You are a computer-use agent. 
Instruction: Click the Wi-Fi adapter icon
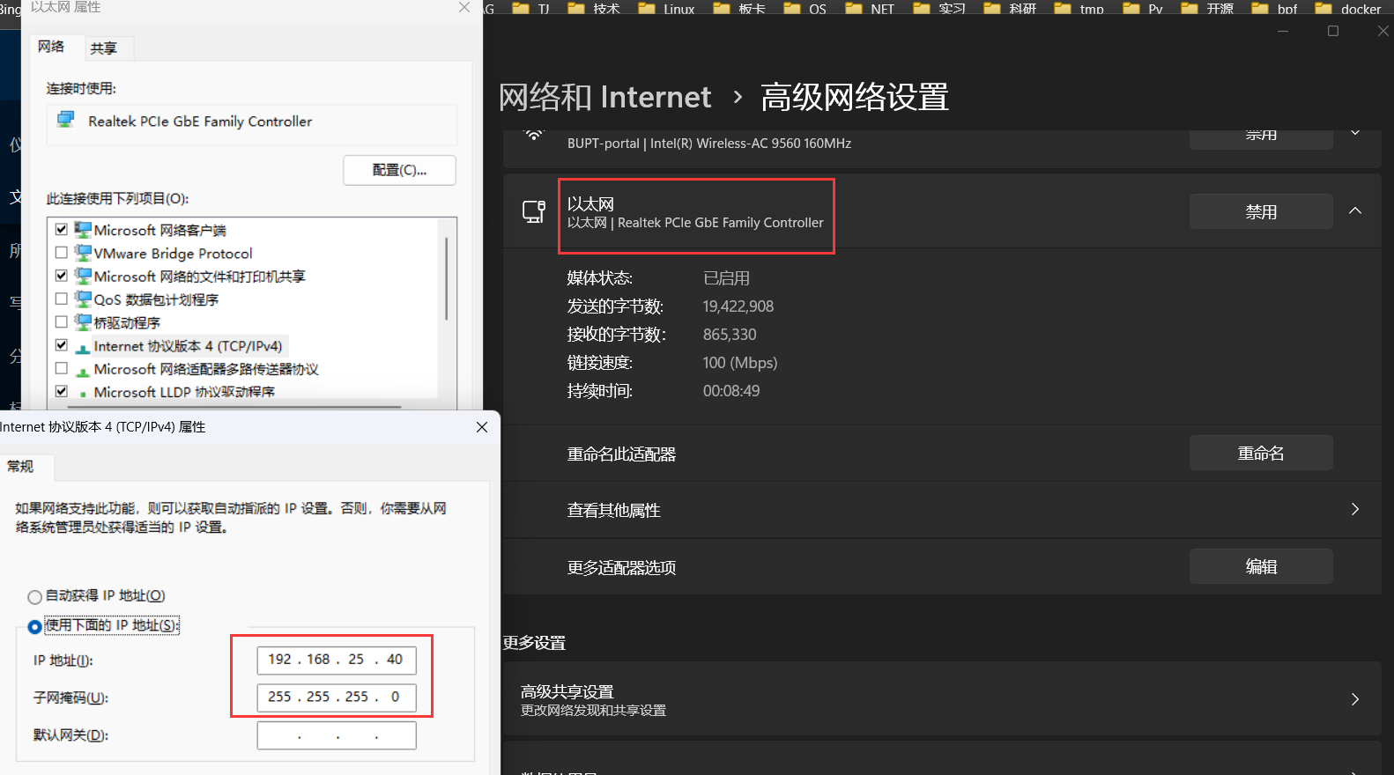[534, 136]
